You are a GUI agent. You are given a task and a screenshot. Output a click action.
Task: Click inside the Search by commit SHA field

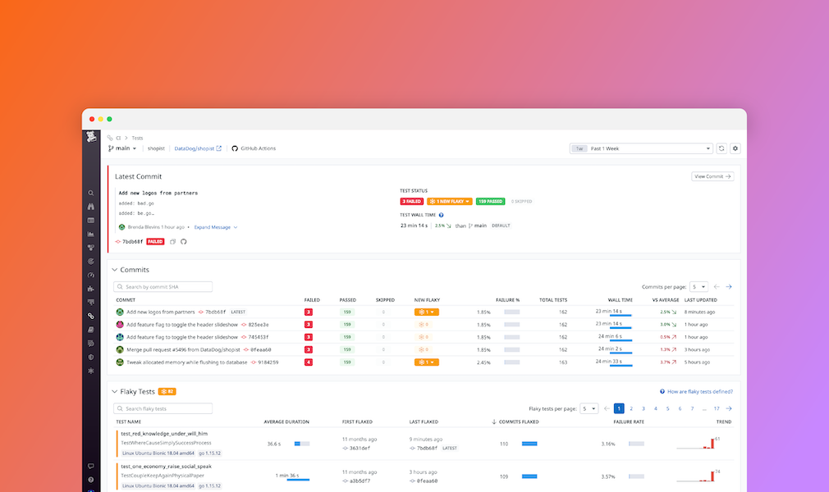pyautogui.click(x=162, y=286)
